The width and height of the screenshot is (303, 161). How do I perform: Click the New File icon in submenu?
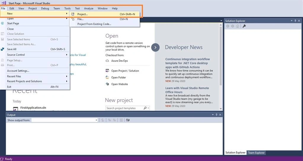click(x=73, y=19)
